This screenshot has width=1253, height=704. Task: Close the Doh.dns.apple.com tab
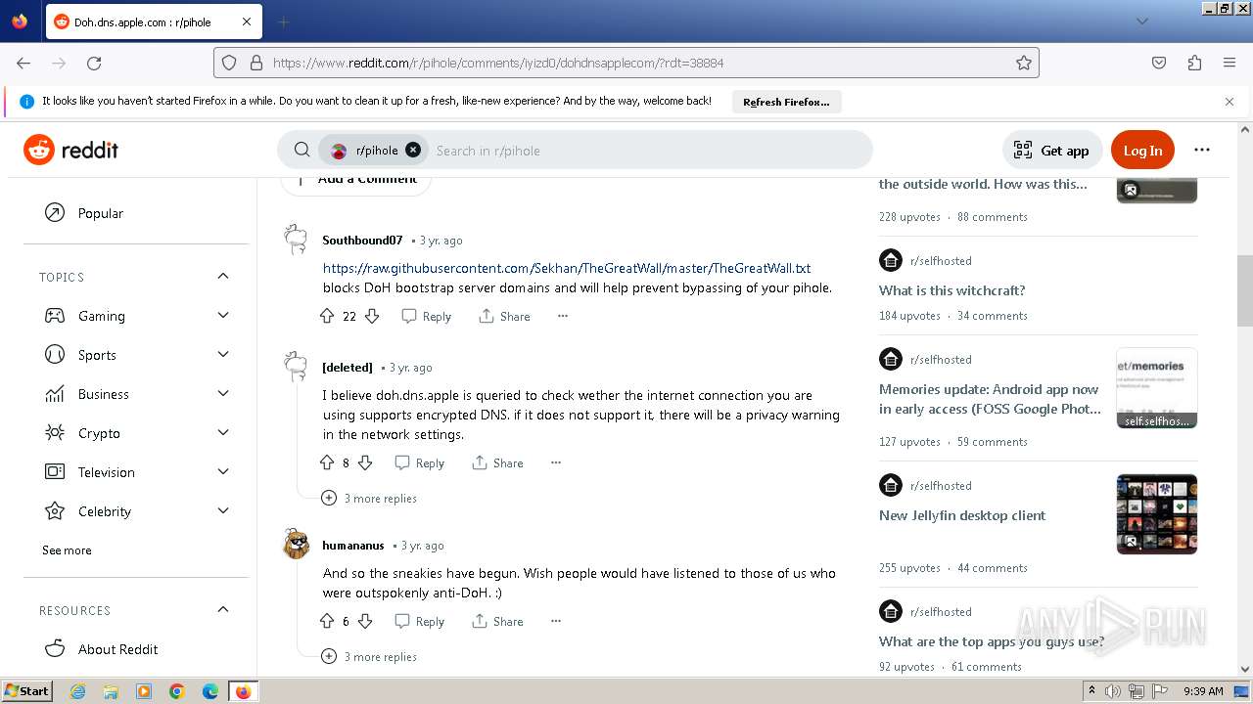(247, 22)
